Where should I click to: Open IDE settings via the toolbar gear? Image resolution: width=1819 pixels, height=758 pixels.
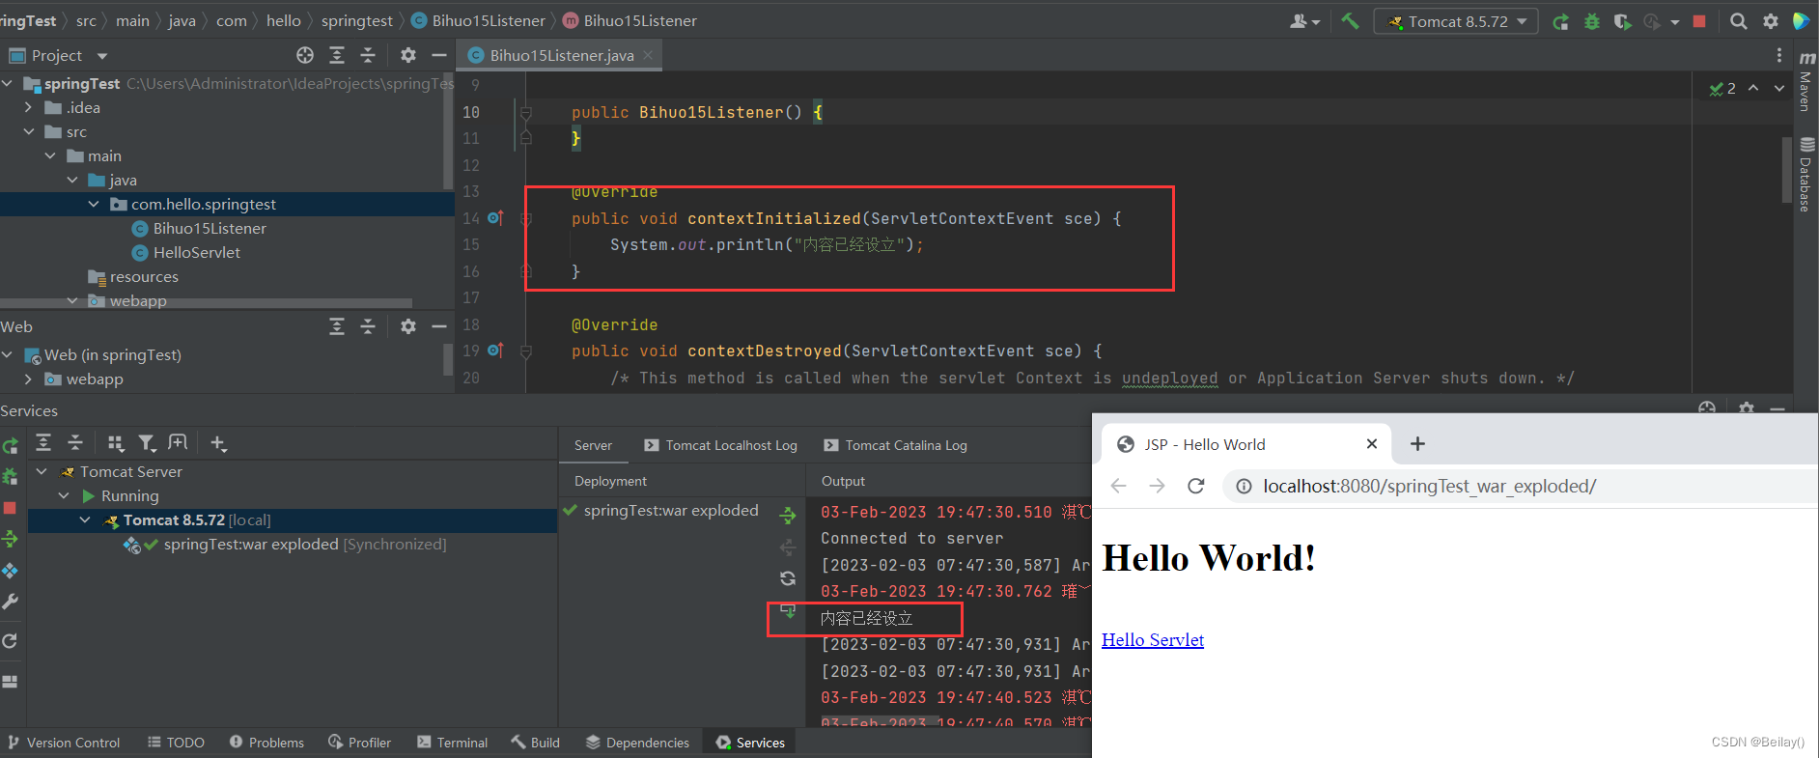1770,21
